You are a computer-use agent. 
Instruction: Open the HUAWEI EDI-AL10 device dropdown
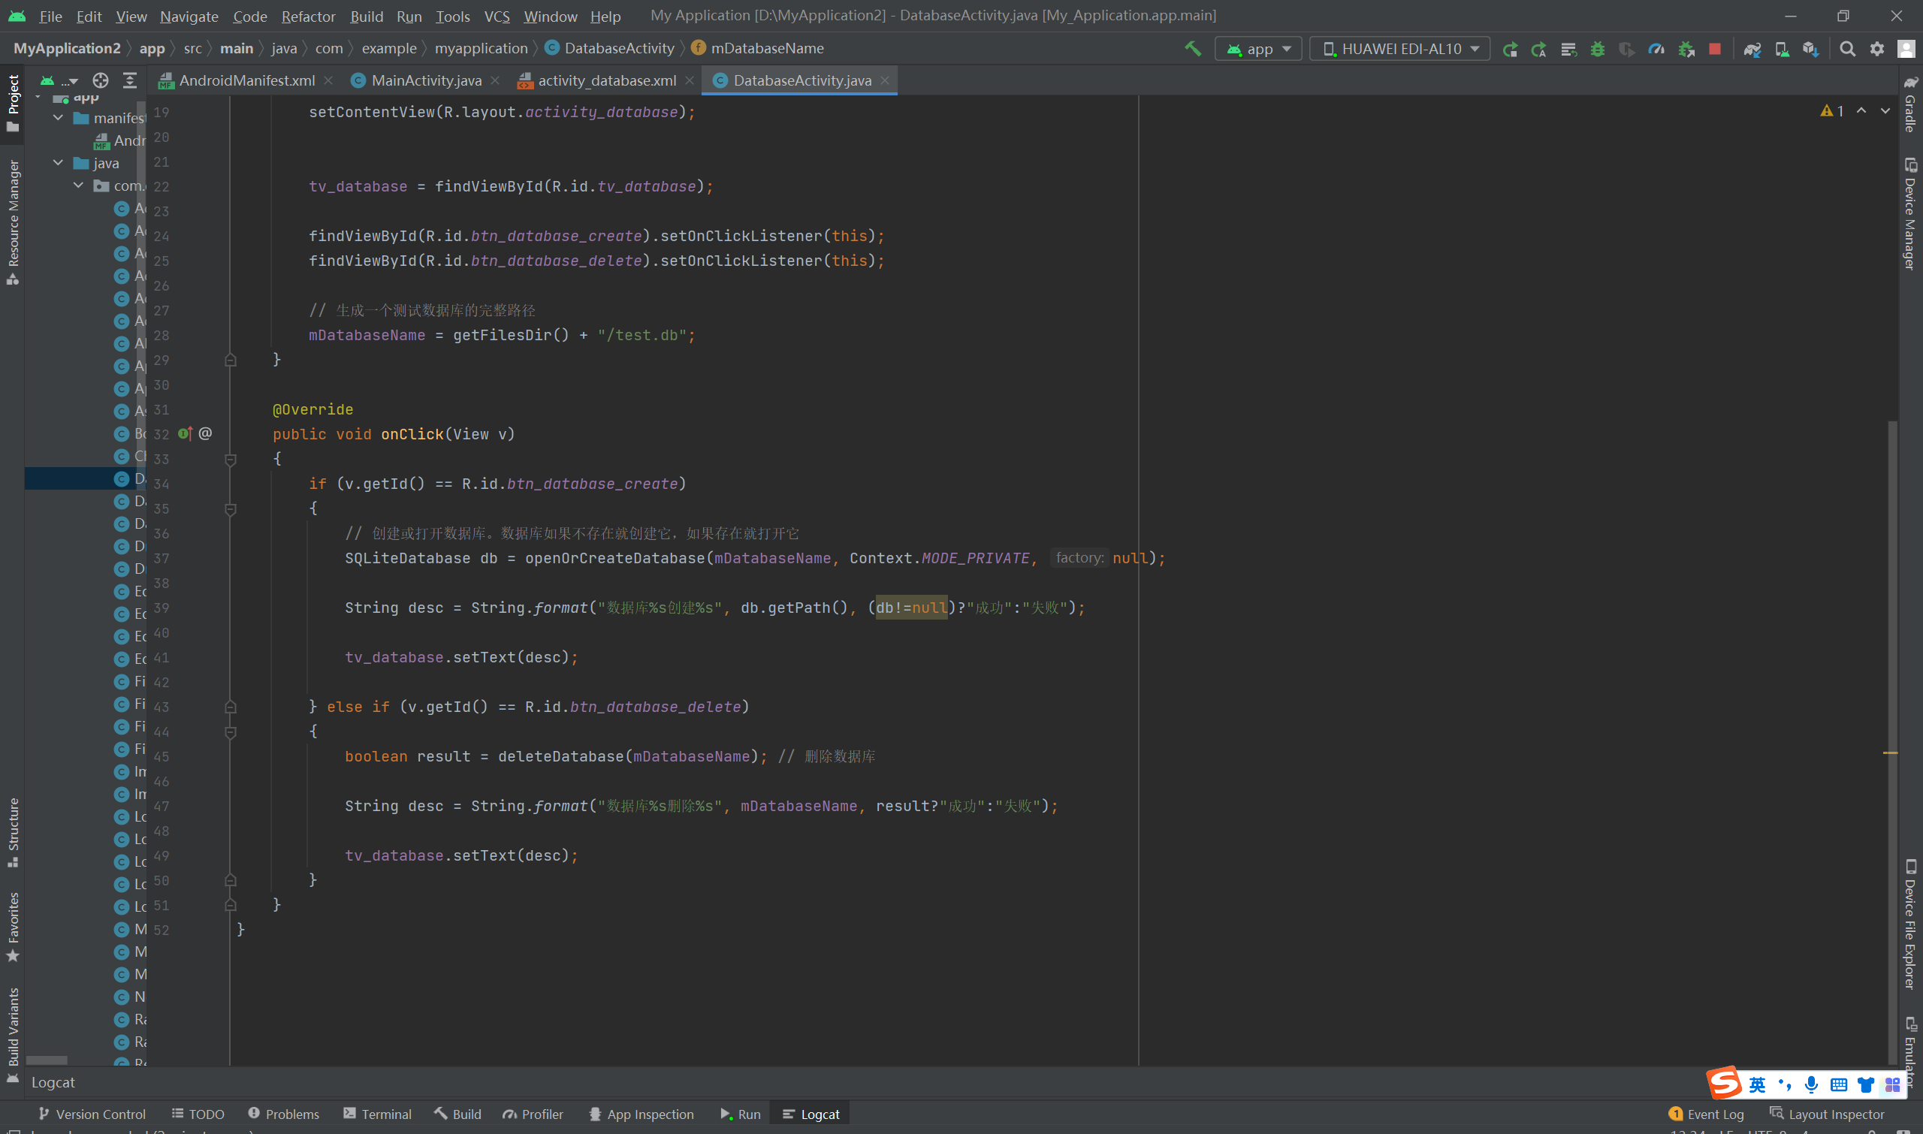click(1400, 49)
